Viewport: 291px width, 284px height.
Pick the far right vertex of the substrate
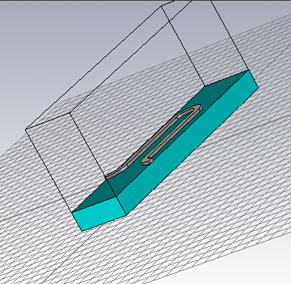pyautogui.click(x=258, y=88)
